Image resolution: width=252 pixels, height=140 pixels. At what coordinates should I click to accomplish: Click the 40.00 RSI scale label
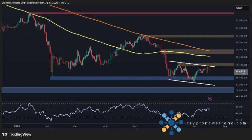pyautogui.click(x=239, y=114)
